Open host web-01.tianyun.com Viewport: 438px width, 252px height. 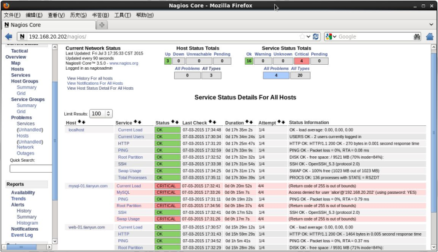(87, 227)
